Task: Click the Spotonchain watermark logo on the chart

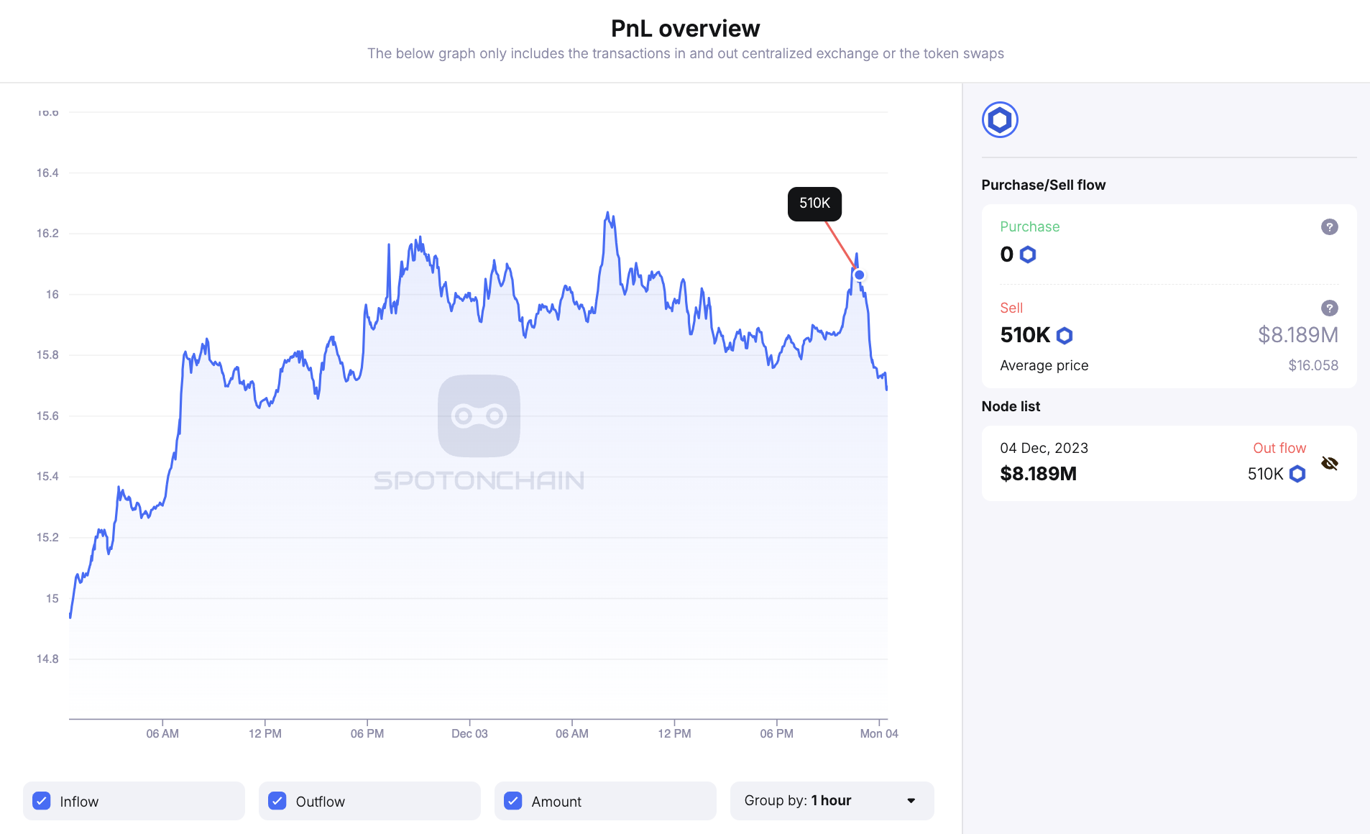Action: [x=479, y=416]
